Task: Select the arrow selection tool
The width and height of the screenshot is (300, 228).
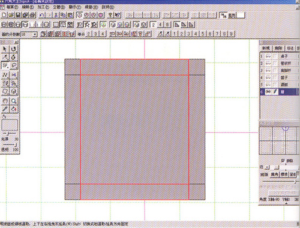Action: point(5,49)
